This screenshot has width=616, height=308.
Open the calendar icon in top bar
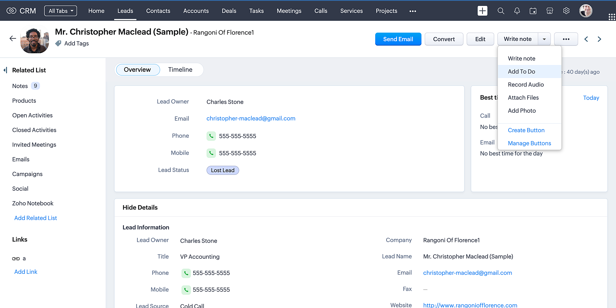pos(533,11)
